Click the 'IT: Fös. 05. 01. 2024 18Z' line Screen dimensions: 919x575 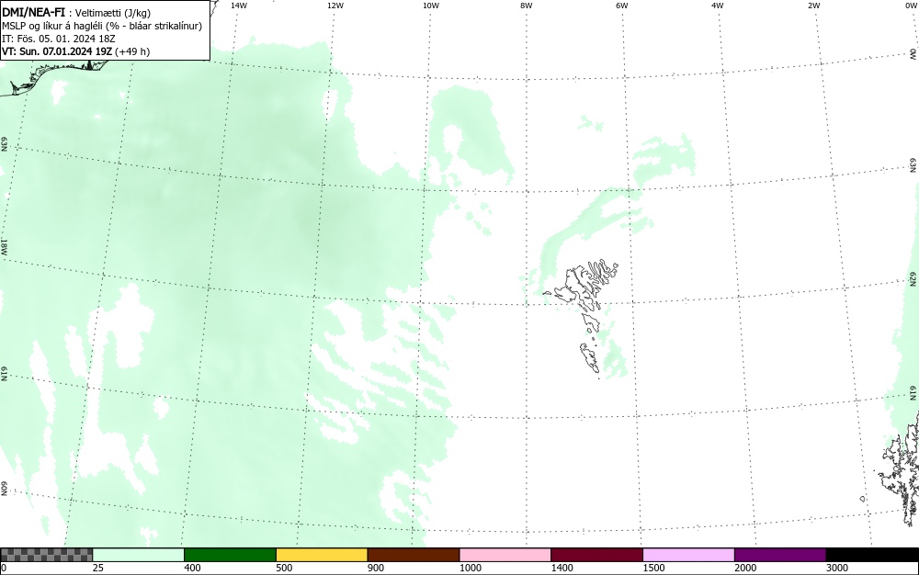tap(59, 39)
